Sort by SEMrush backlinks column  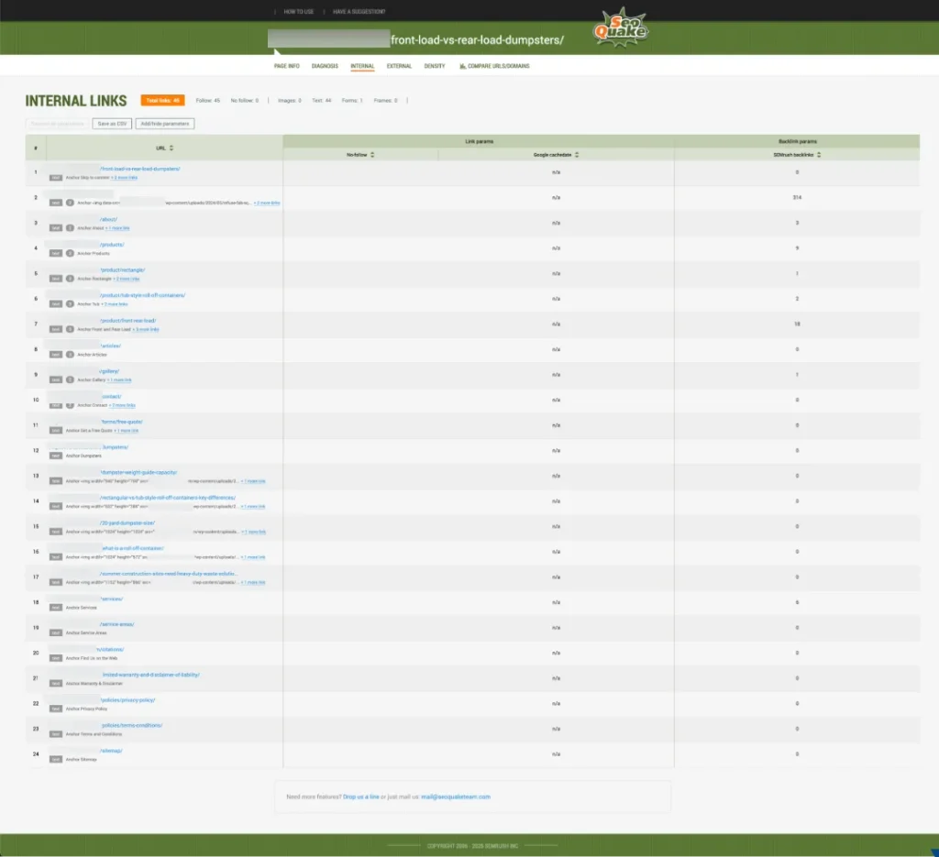819,155
